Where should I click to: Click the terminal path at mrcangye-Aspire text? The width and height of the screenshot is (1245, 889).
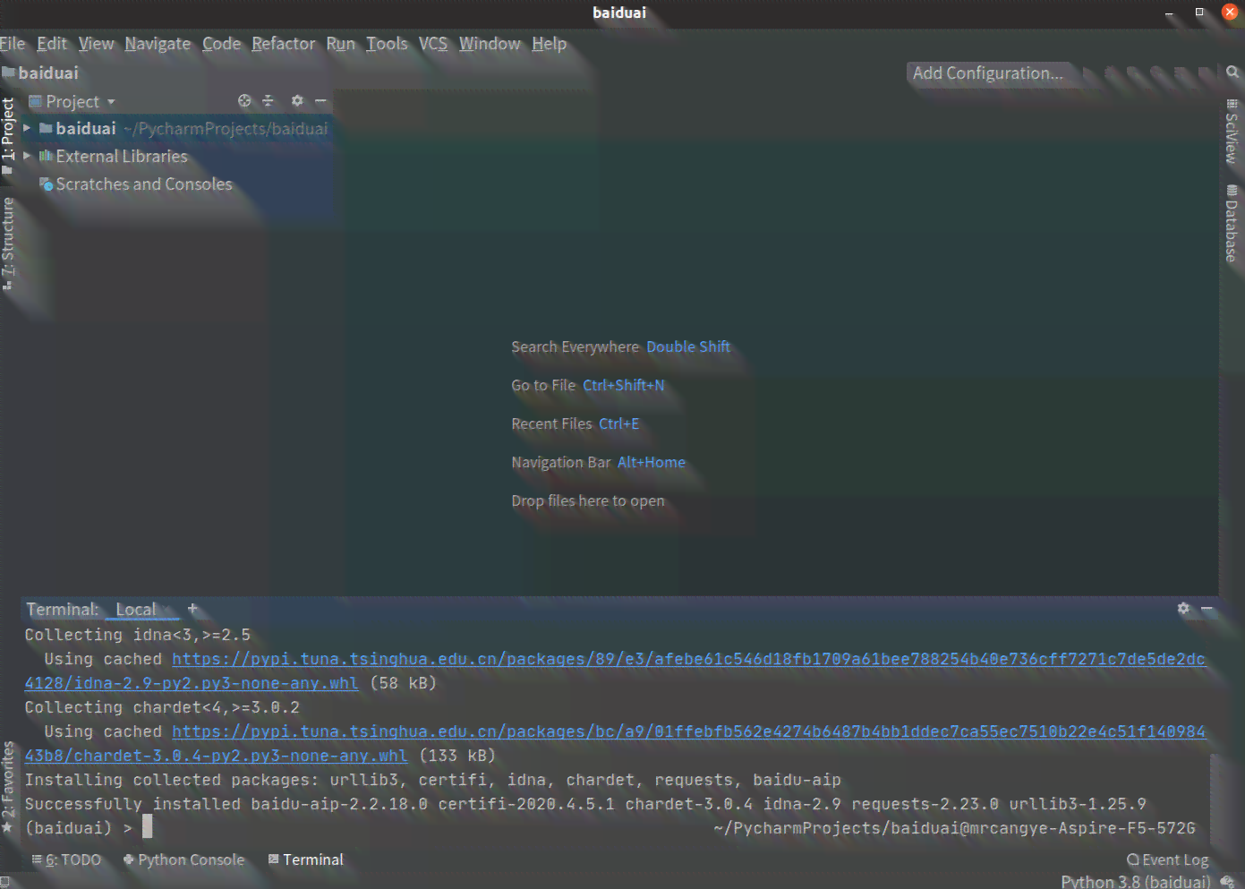tap(954, 829)
